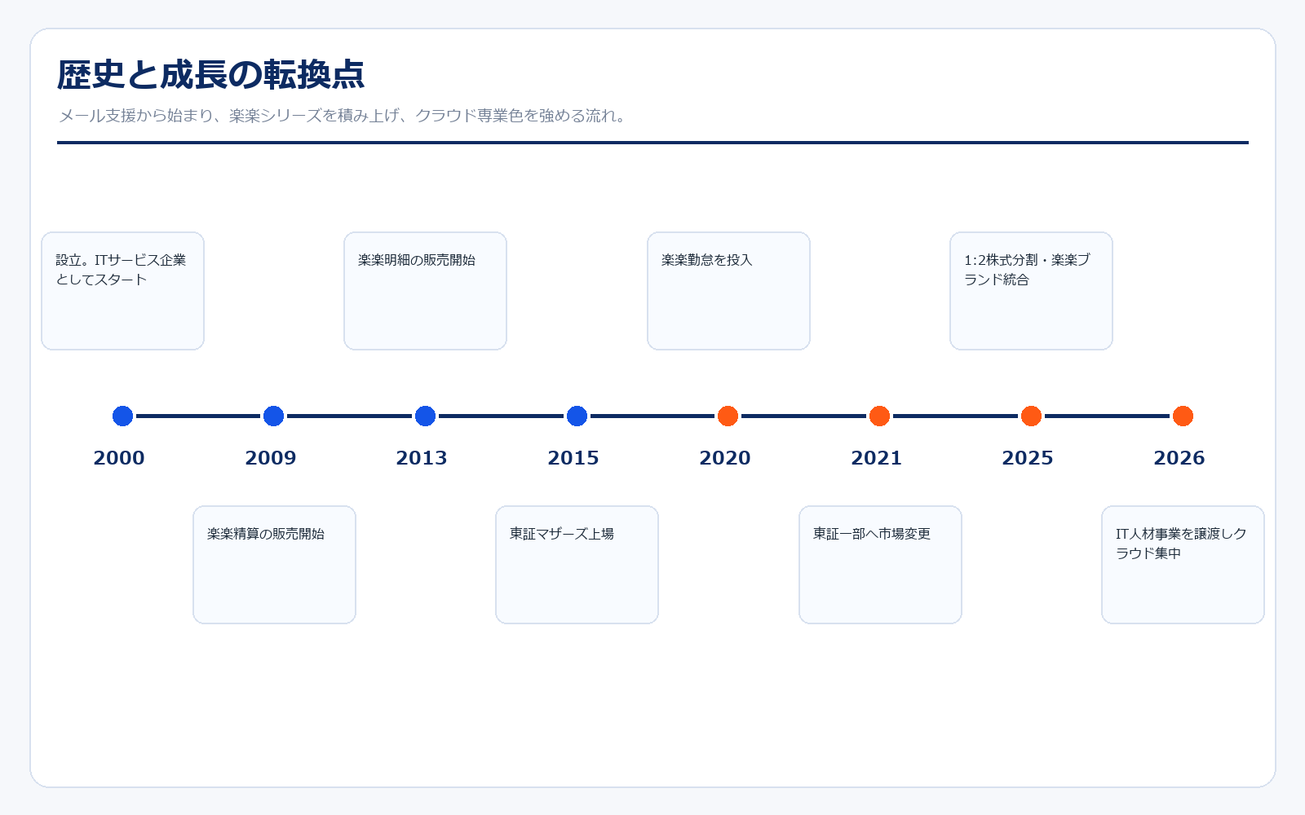Click the year label 2025

point(1028,458)
